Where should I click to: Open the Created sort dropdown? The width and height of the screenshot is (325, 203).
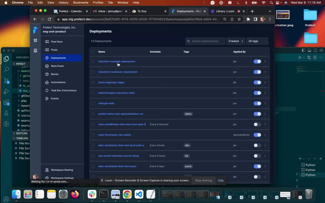(x=236, y=41)
